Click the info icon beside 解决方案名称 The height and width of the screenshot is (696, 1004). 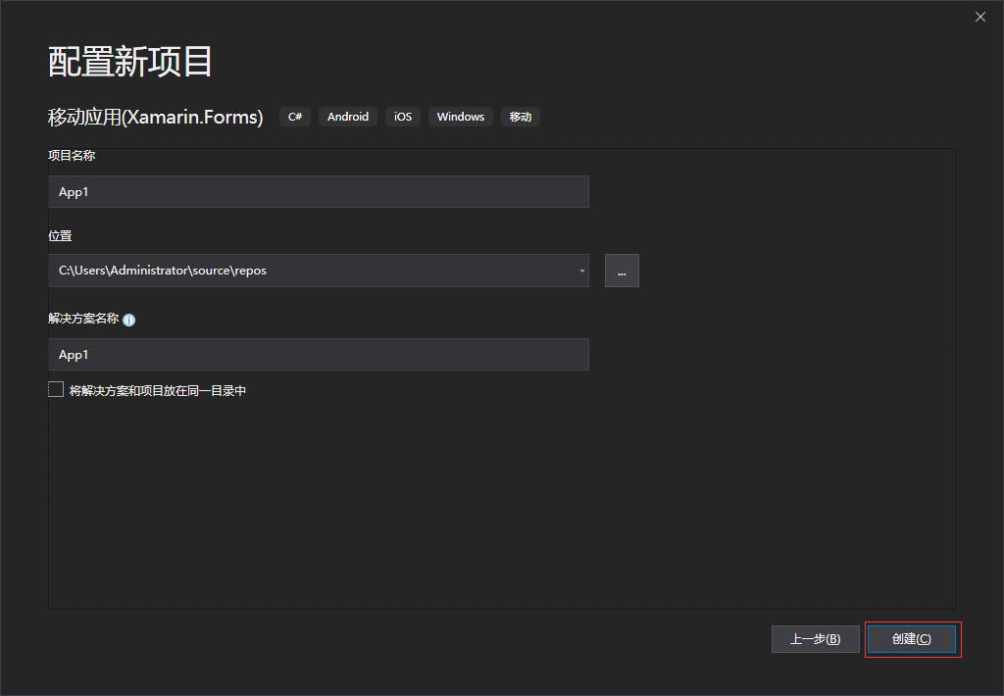tap(129, 320)
